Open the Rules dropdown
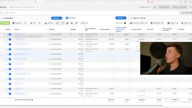The width and height of the screenshot is (192, 108). (84, 23)
